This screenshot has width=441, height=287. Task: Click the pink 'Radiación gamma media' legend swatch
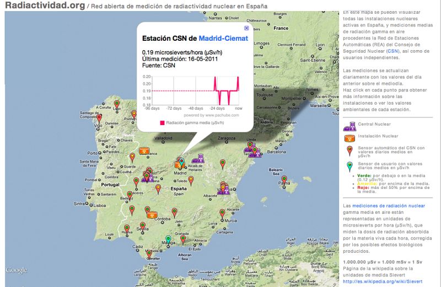pos(162,123)
